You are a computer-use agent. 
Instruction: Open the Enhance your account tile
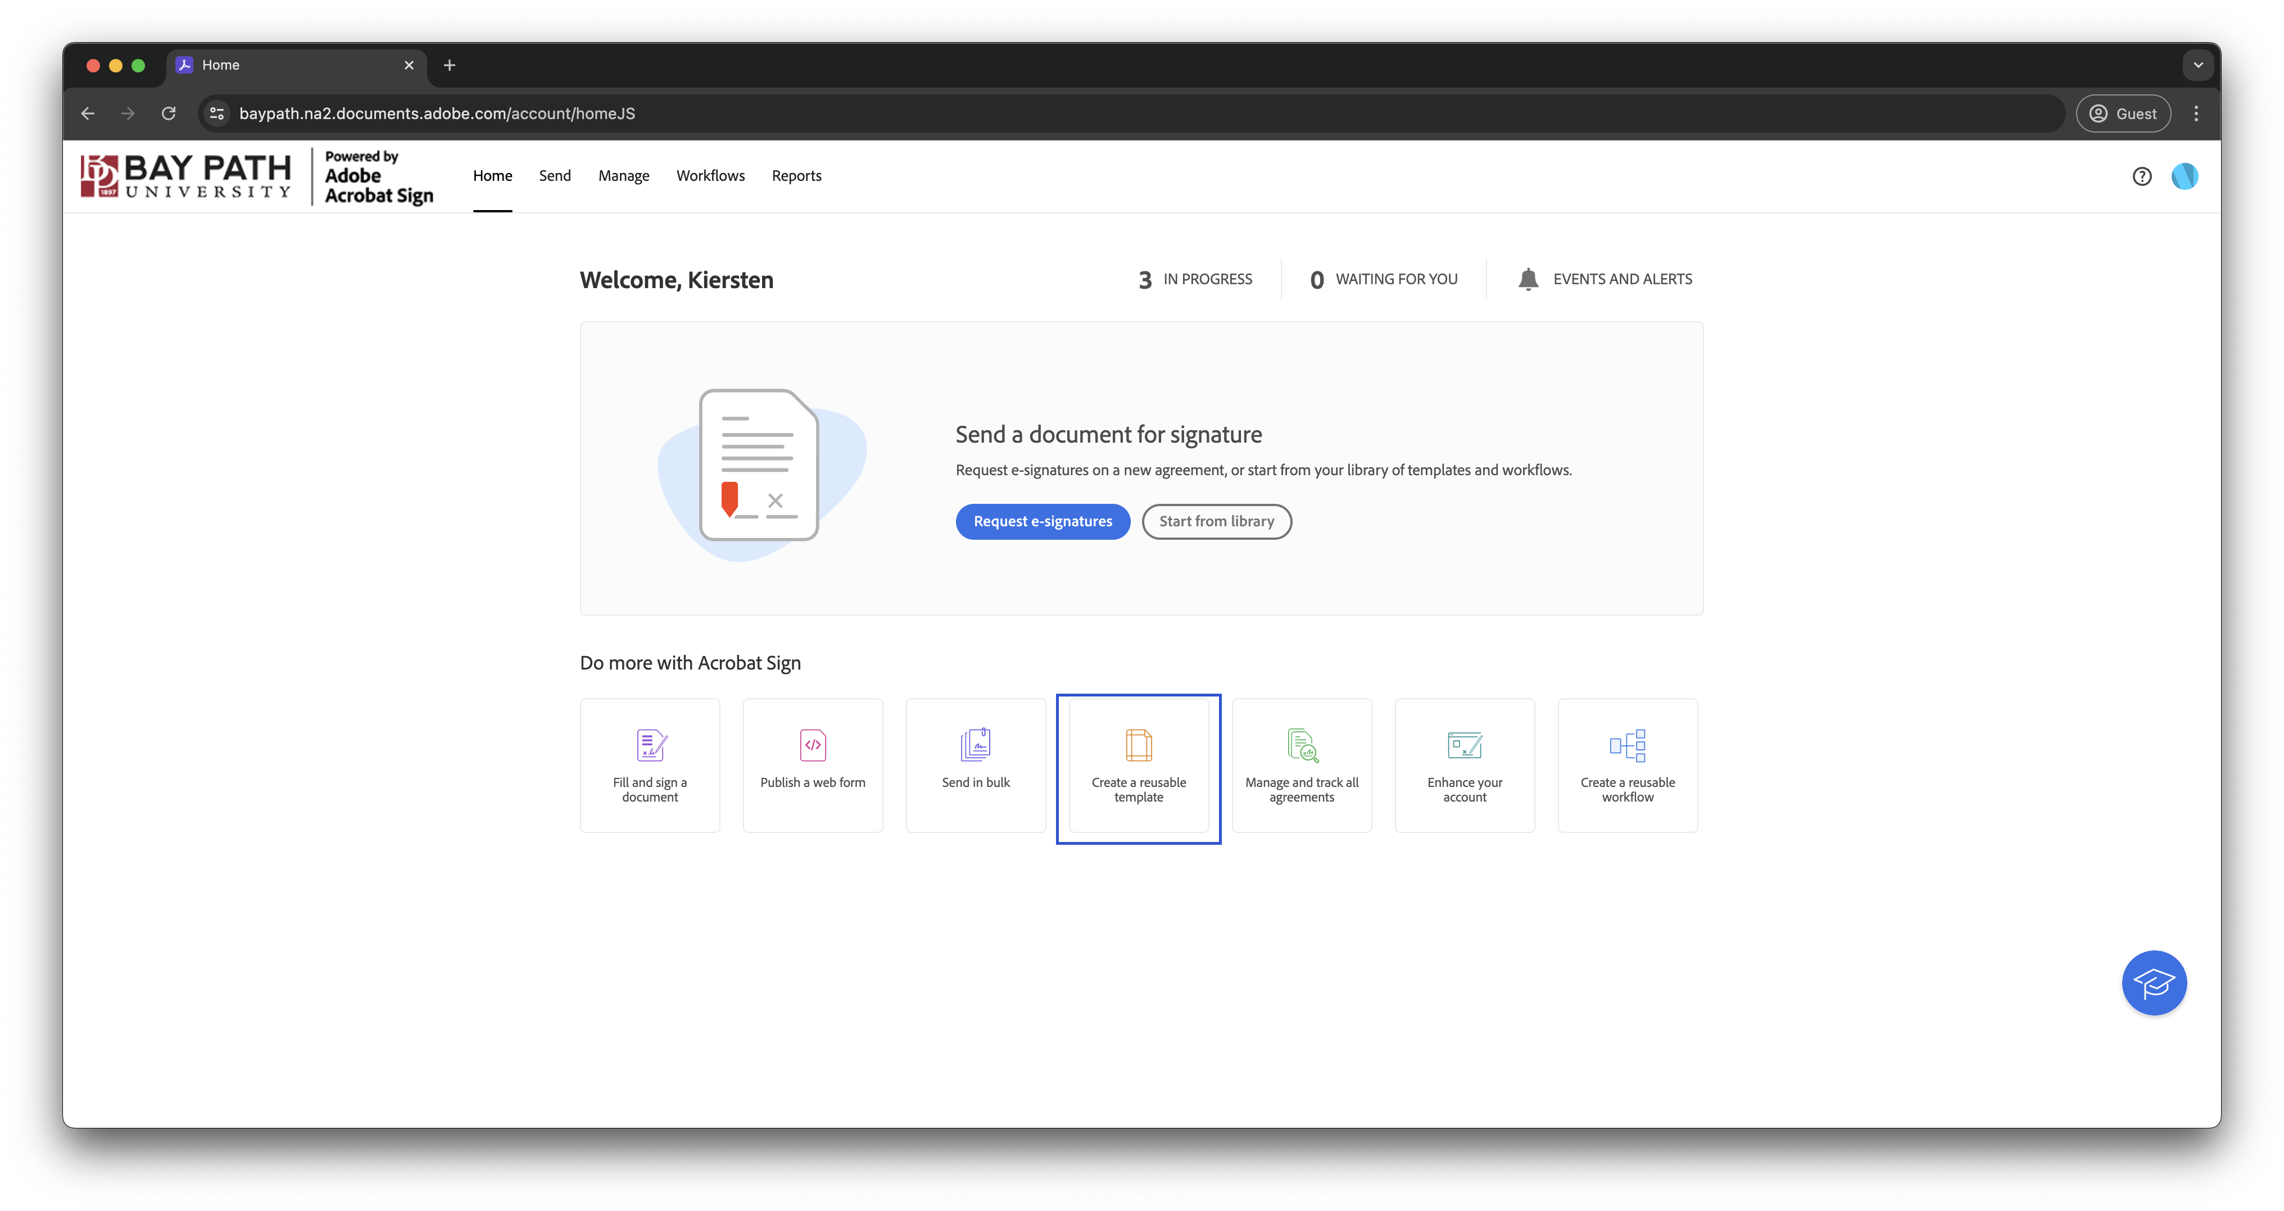[x=1465, y=766]
